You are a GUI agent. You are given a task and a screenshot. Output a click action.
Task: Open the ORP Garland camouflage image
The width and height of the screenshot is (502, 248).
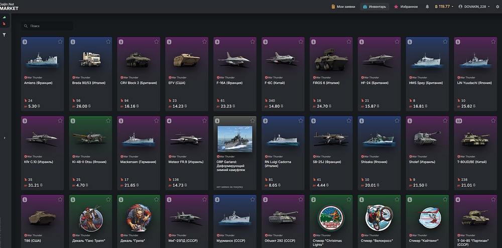pyautogui.click(x=234, y=139)
